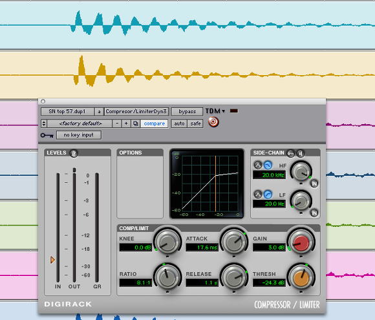Click the HF 20.0 kHz value field
The image size is (375, 320).
pyautogui.click(x=269, y=175)
